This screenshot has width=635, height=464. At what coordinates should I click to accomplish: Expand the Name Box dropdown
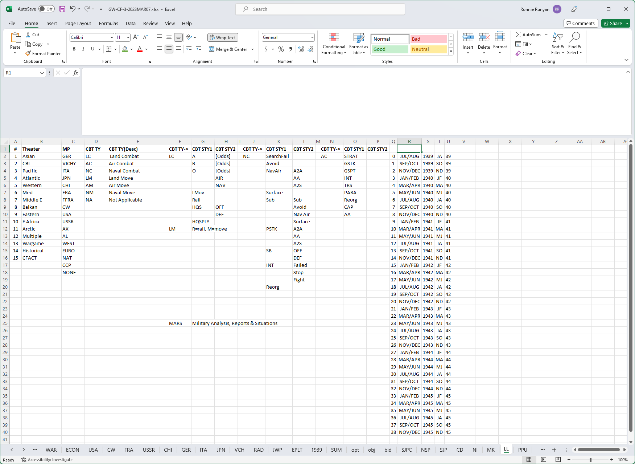[x=42, y=73]
